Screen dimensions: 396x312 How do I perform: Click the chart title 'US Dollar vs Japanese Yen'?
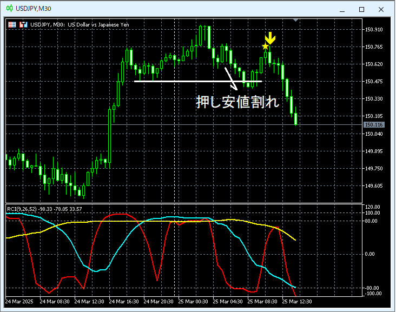(98, 25)
